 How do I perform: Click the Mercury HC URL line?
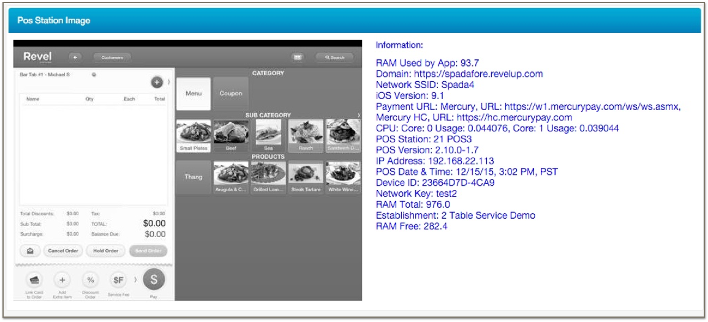(474, 117)
